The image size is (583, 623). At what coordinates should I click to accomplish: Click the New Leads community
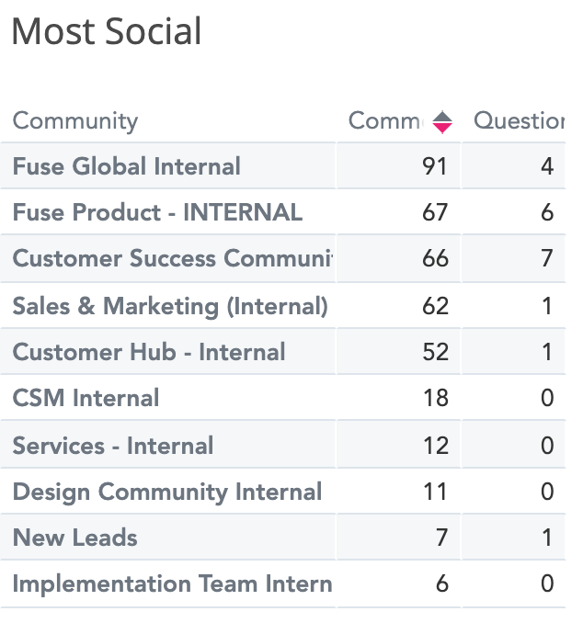point(75,538)
